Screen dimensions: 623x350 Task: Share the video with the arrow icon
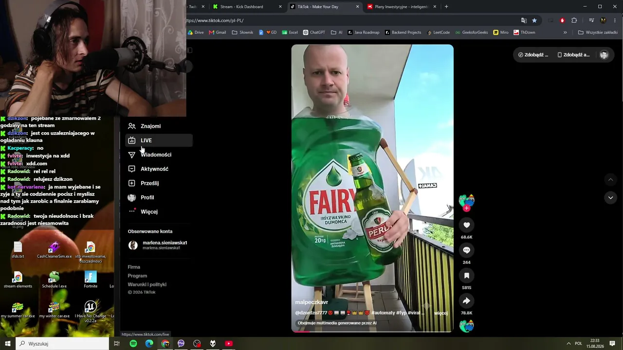tap(466, 301)
